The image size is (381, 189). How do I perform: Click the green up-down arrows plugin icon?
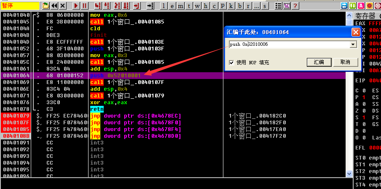tap(353, 5)
